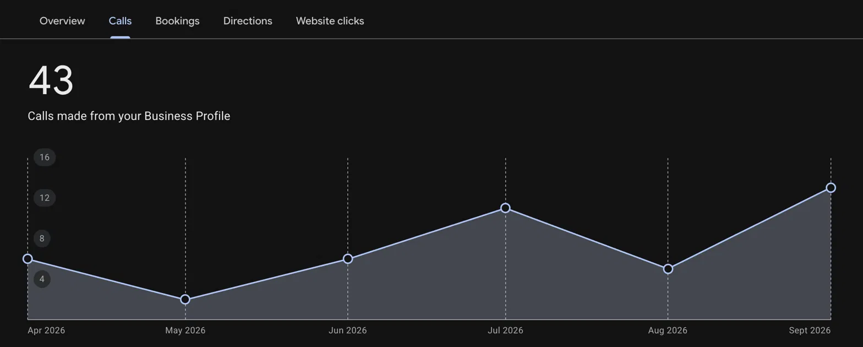863x347 pixels.
Task: Click the May 2026 axis label
Action: pos(185,330)
